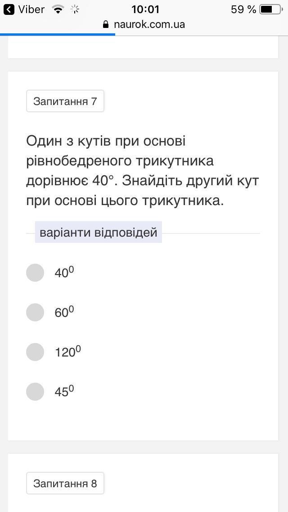This screenshot has height=512, width=288.
Task: Tap the 120⁰ answer text
Action: (x=68, y=352)
